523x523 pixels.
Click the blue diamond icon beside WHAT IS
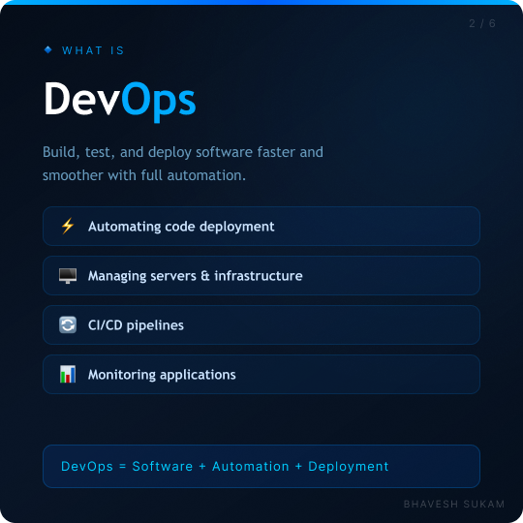48,49
